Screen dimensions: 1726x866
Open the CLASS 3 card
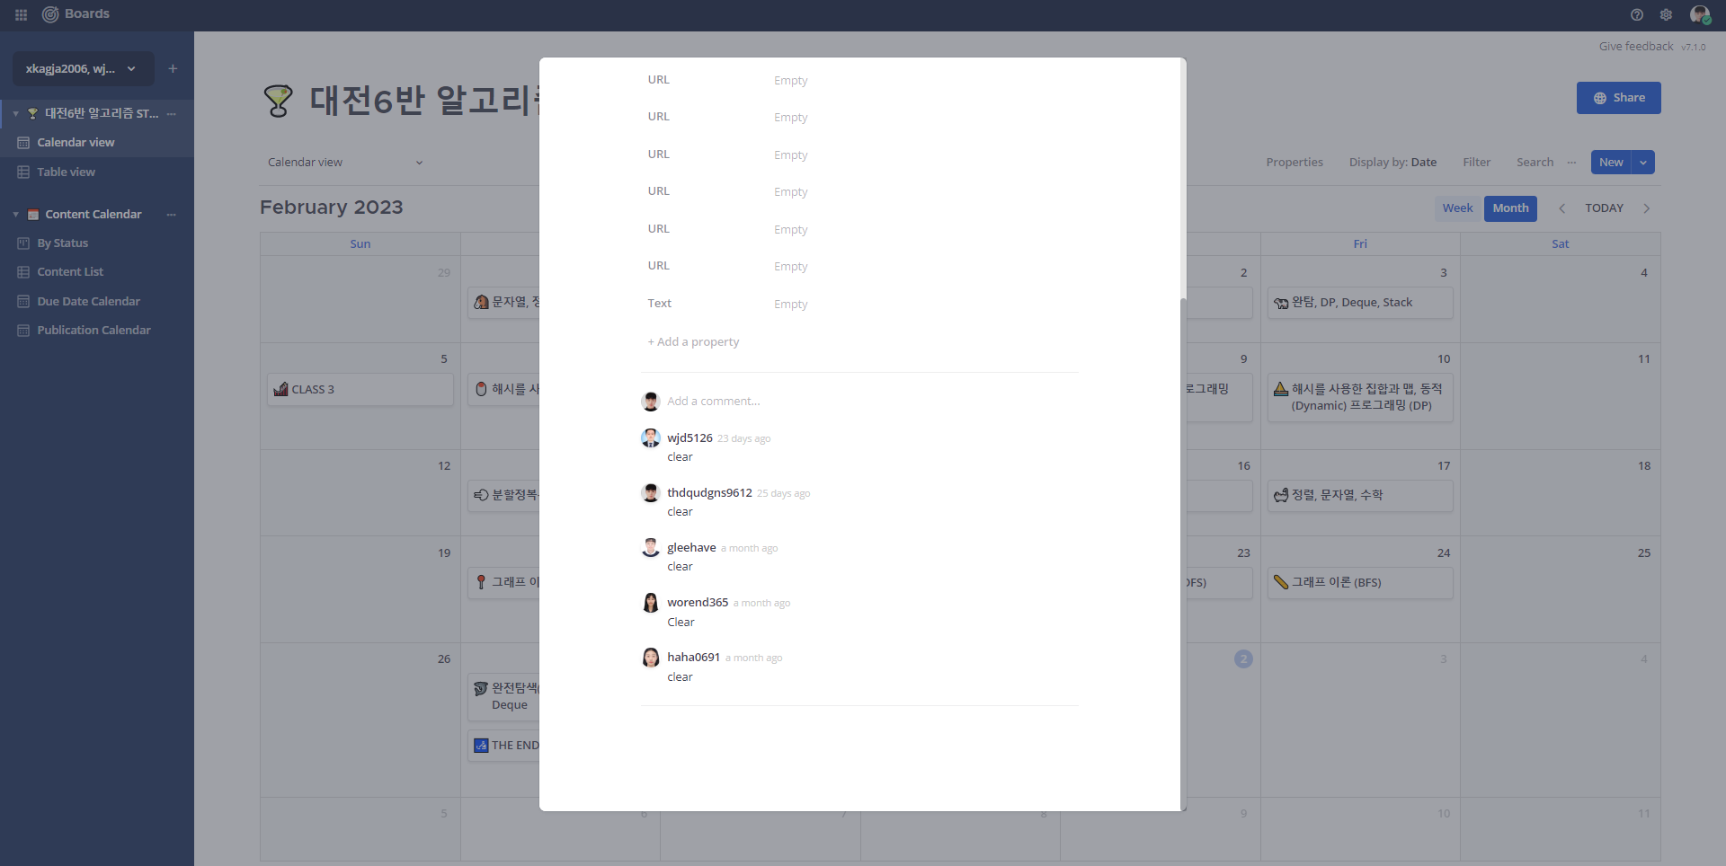(360, 389)
